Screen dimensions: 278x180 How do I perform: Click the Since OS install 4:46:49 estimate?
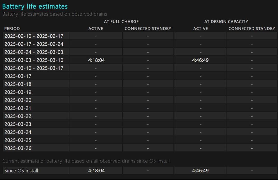pyautogui.click(x=200, y=170)
